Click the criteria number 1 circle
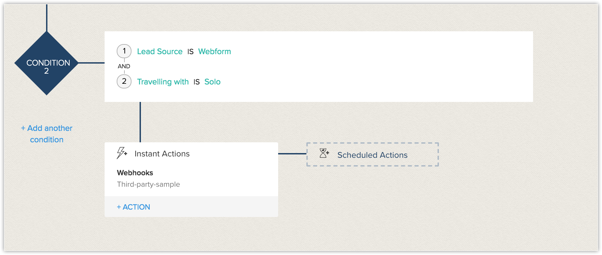This screenshot has height=255, width=602. [x=124, y=51]
